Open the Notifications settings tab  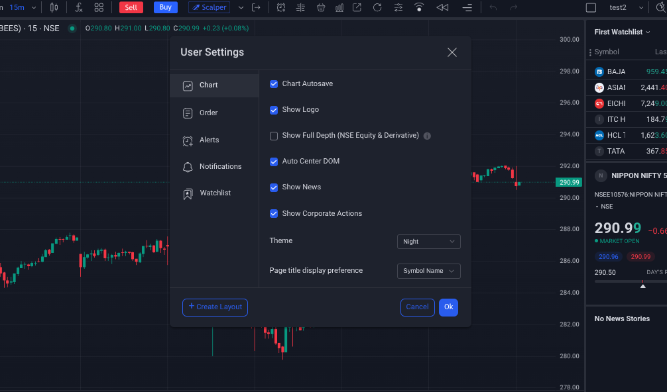pos(220,167)
